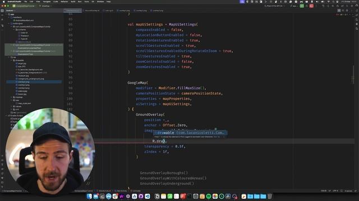The height and width of the screenshot is (201, 359).
Task: Open the Refactor menu
Action: (65, 2)
